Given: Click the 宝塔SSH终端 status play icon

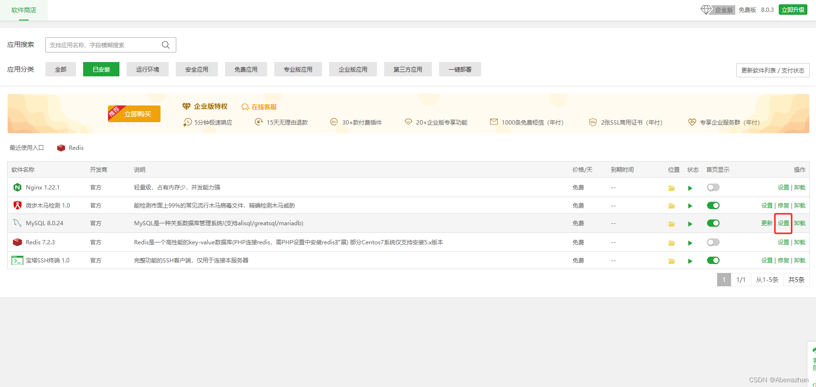Looking at the screenshot, I should (x=690, y=261).
